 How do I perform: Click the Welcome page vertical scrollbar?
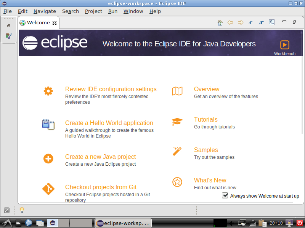(x=302, y=81)
